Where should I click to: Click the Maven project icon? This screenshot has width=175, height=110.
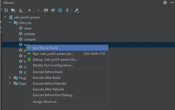coord(11,17)
